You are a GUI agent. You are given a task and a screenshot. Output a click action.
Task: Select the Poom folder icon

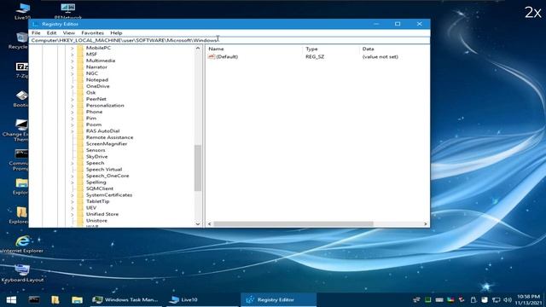pyautogui.click(x=80, y=125)
